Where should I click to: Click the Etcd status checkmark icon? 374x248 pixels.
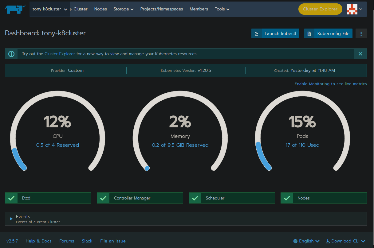11,198
